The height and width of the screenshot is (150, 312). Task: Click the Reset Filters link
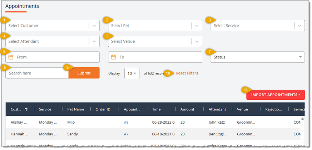point(187,73)
